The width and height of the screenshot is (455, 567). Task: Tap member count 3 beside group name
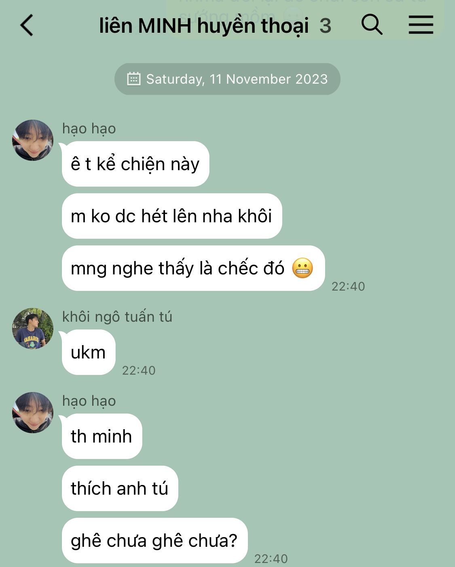pos(326,26)
